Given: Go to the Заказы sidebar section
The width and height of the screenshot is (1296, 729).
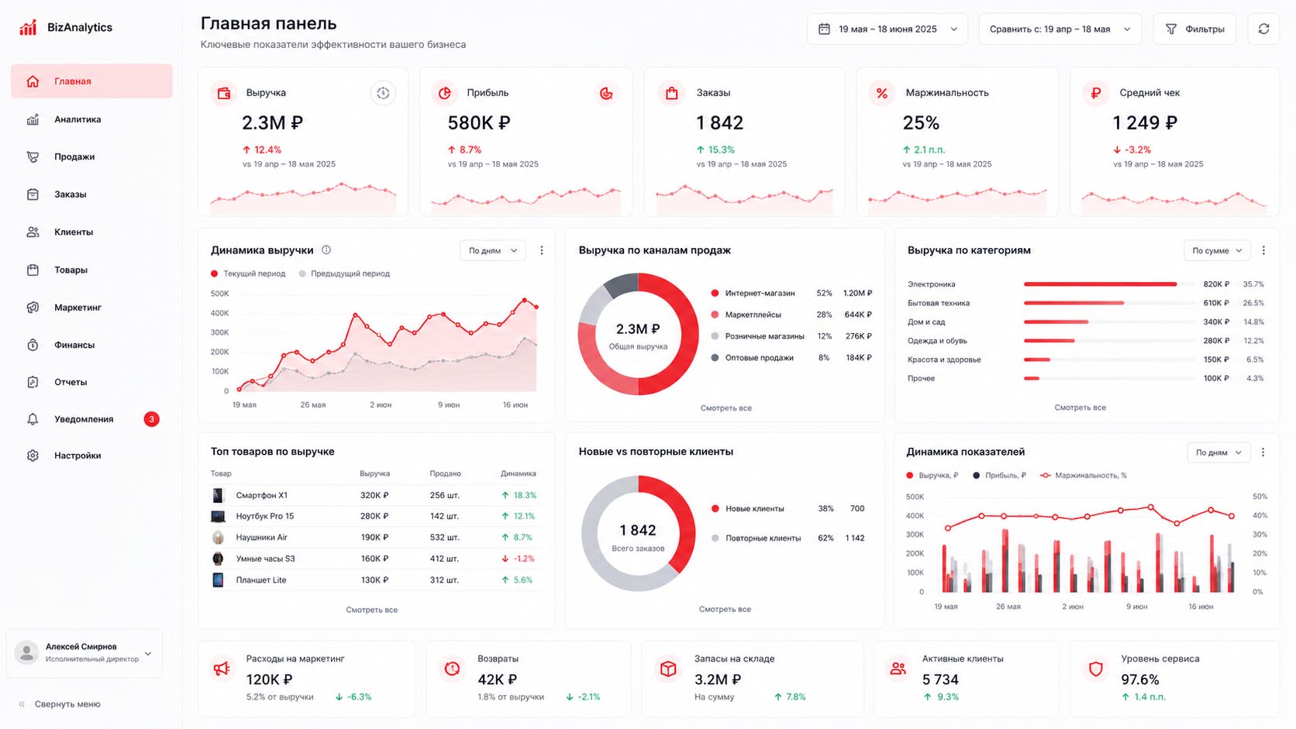Looking at the screenshot, I should pyautogui.click(x=91, y=194).
